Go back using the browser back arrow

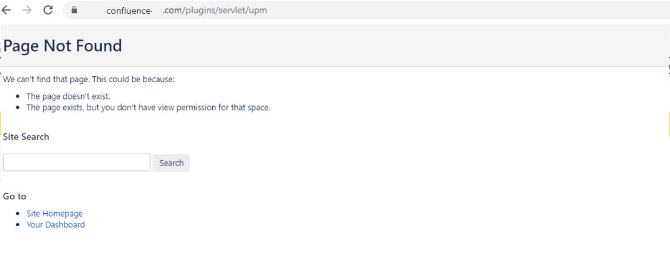pyautogui.click(x=6, y=10)
